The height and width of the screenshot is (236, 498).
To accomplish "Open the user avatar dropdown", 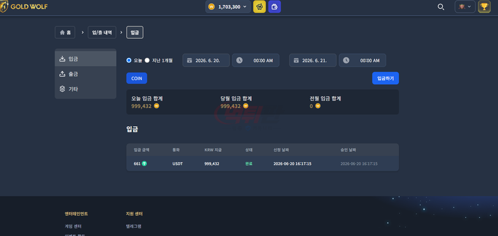I will pyautogui.click(x=465, y=7).
